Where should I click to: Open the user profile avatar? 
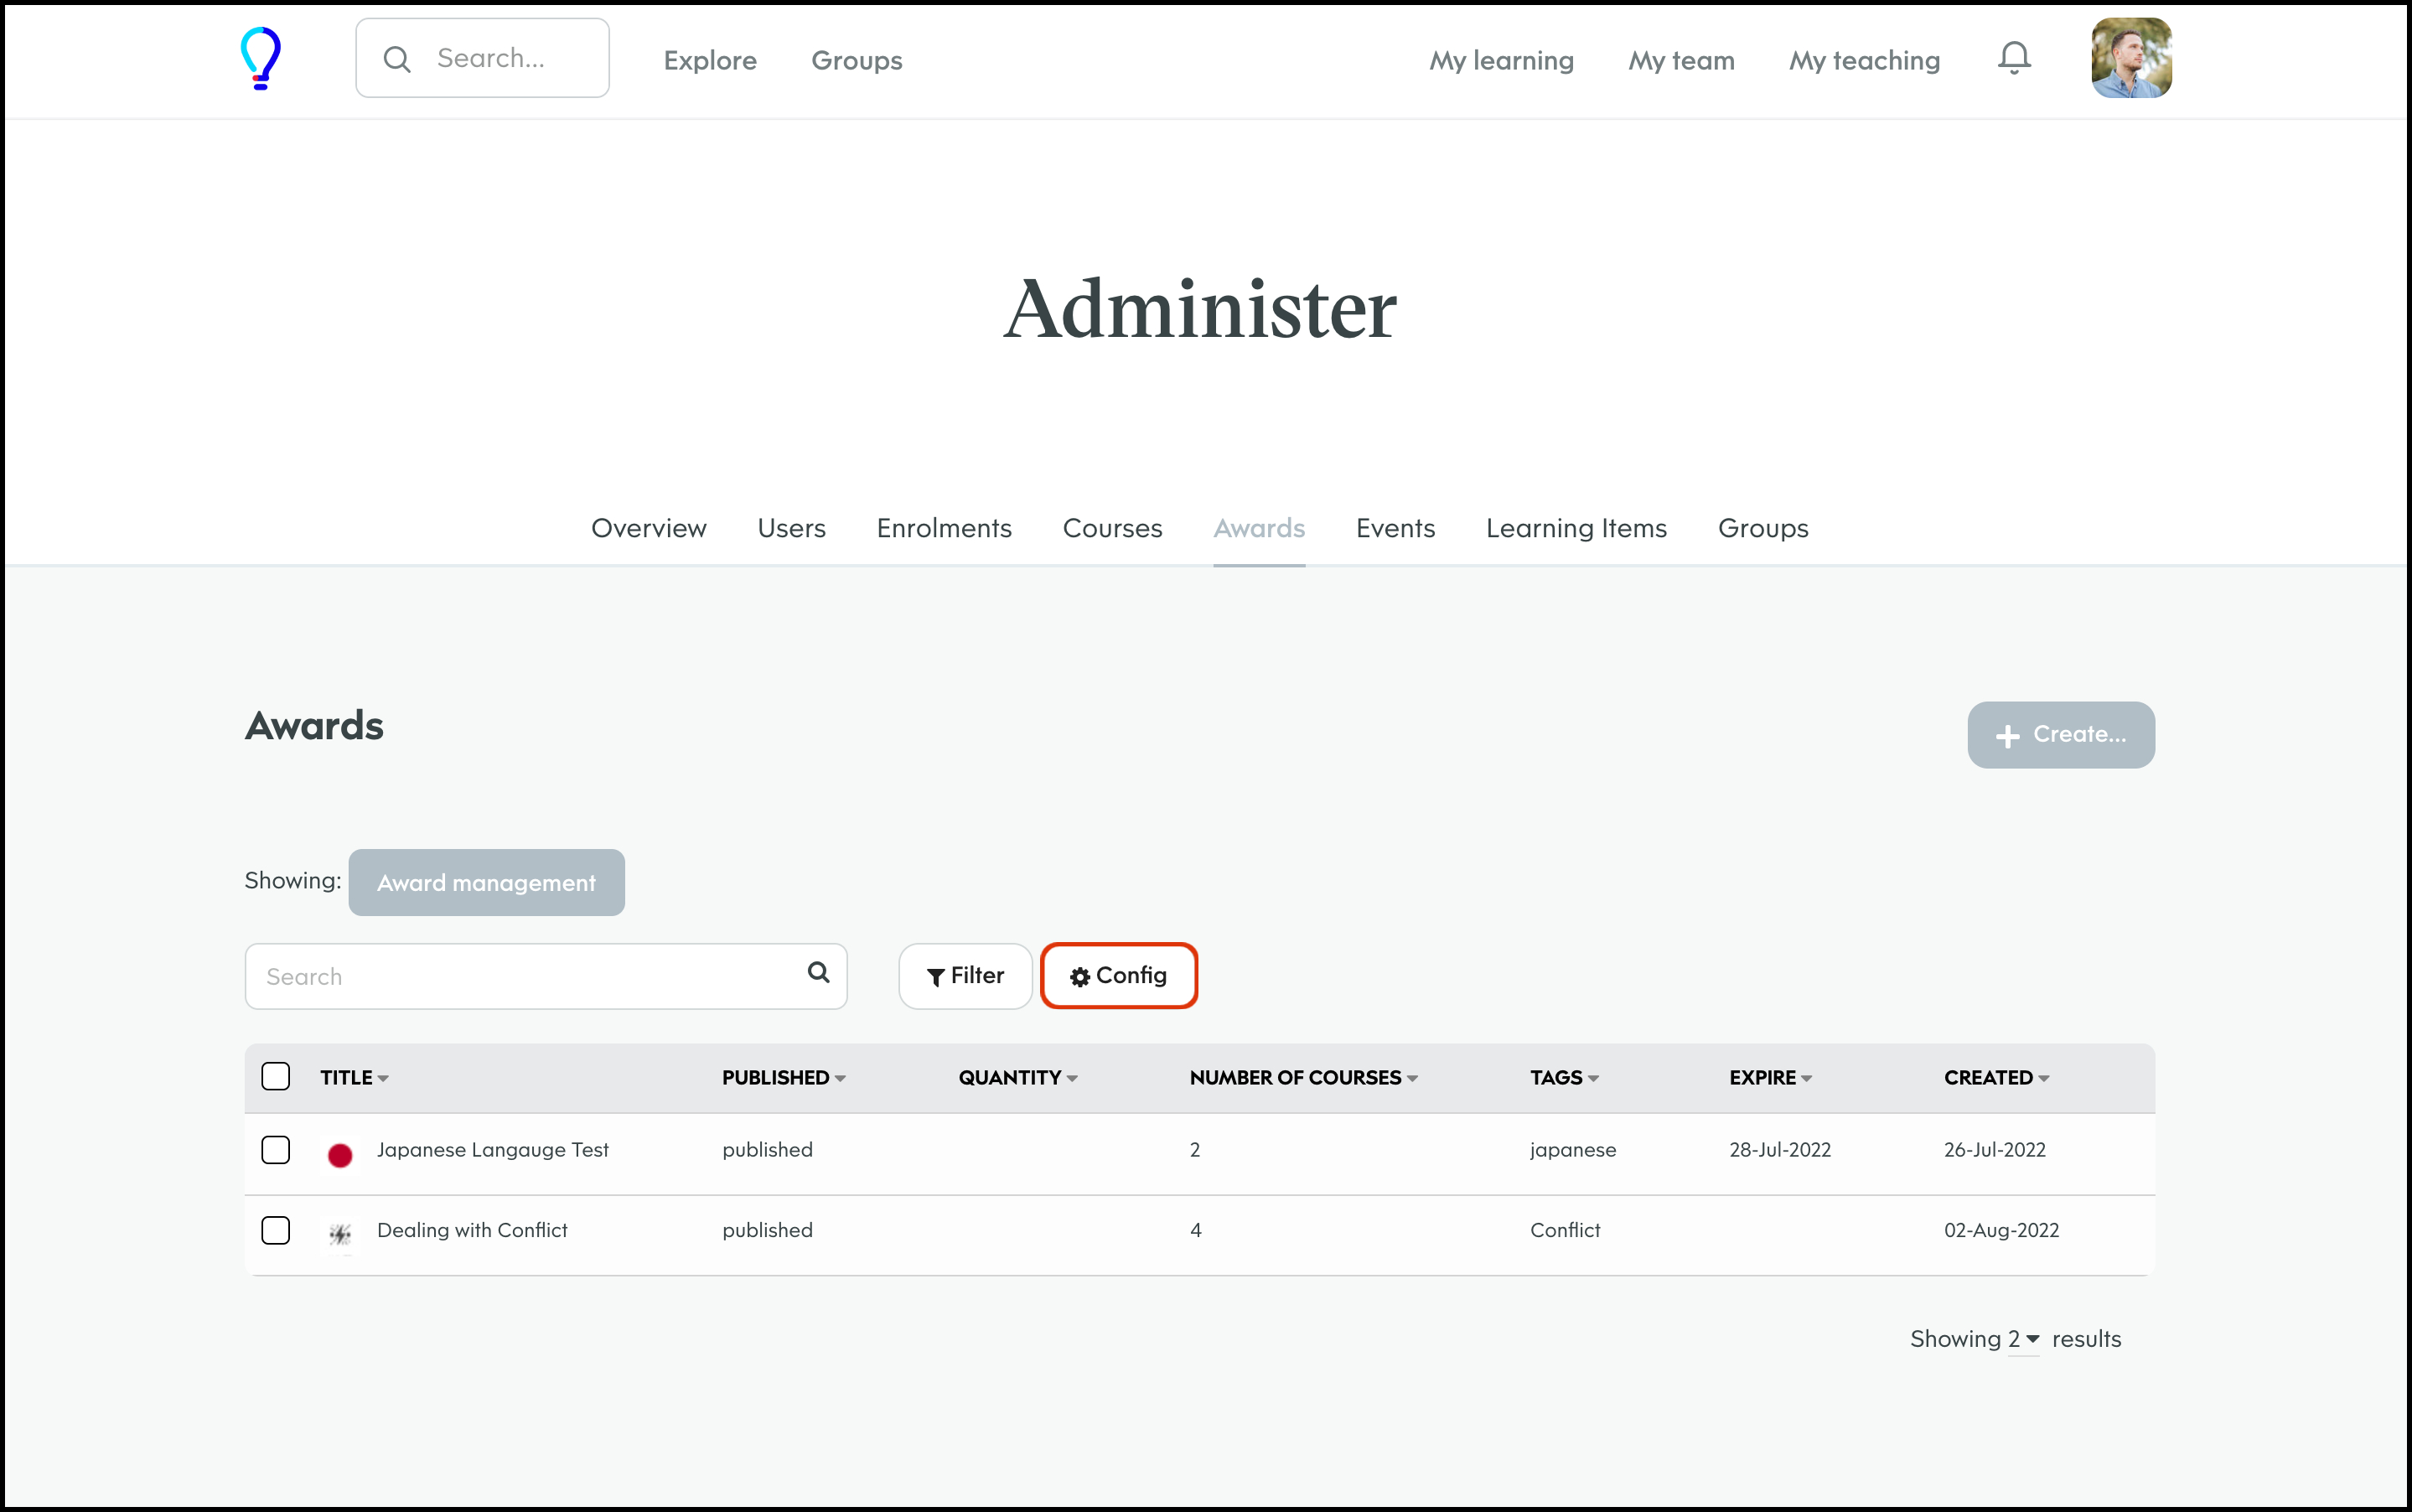(x=2130, y=58)
